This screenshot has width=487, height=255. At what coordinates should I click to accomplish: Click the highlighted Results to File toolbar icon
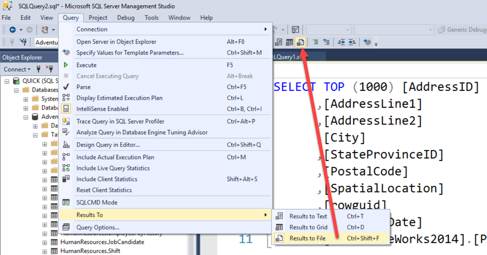pyautogui.click(x=300, y=42)
